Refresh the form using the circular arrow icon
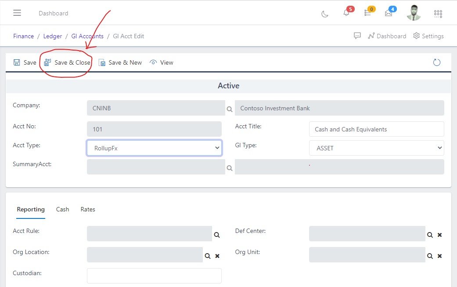Screen dimensions: 457x287 pos(436,62)
